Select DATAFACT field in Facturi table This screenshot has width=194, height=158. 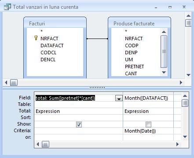click(52, 46)
